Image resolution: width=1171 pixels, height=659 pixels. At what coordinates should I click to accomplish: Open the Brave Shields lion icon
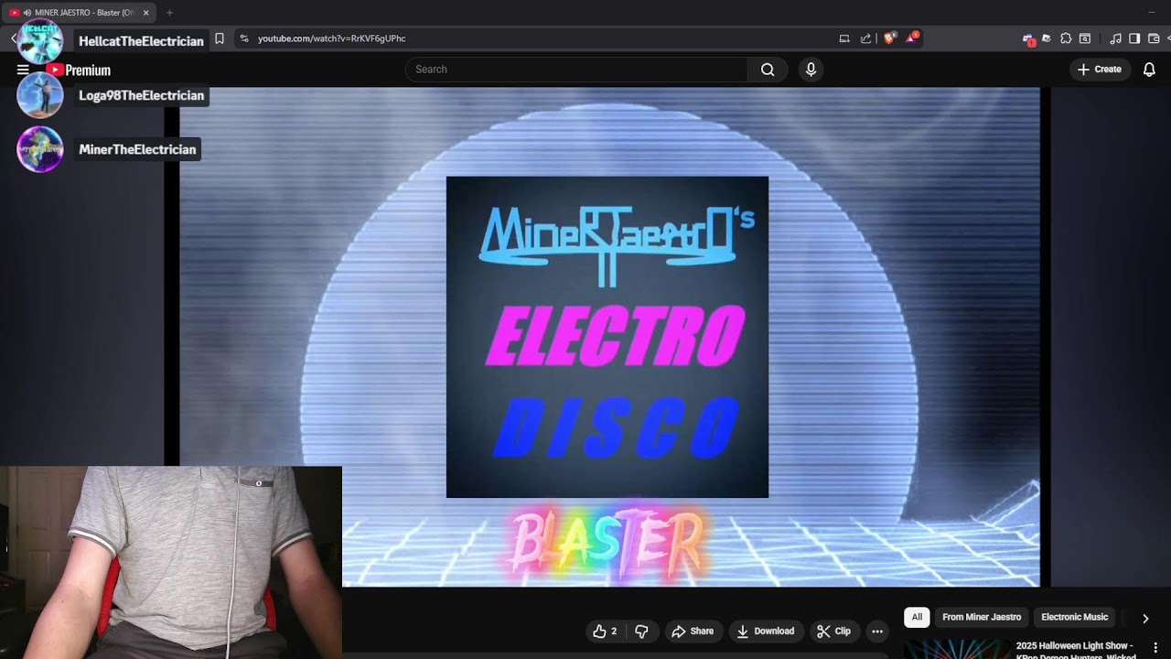(889, 38)
